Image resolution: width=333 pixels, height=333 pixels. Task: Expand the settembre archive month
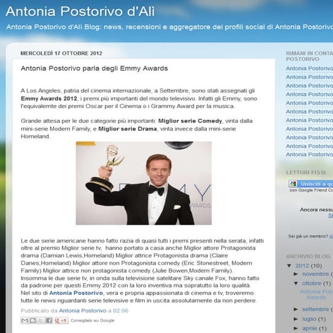296,309
